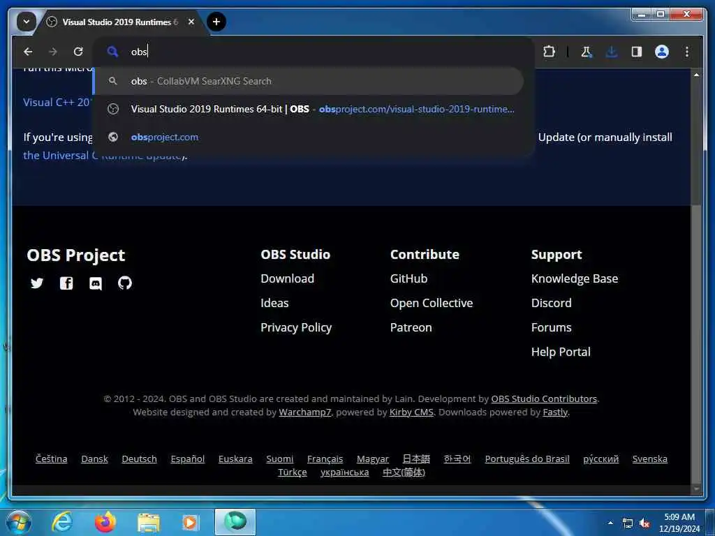Switch language to Français

click(325, 459)
